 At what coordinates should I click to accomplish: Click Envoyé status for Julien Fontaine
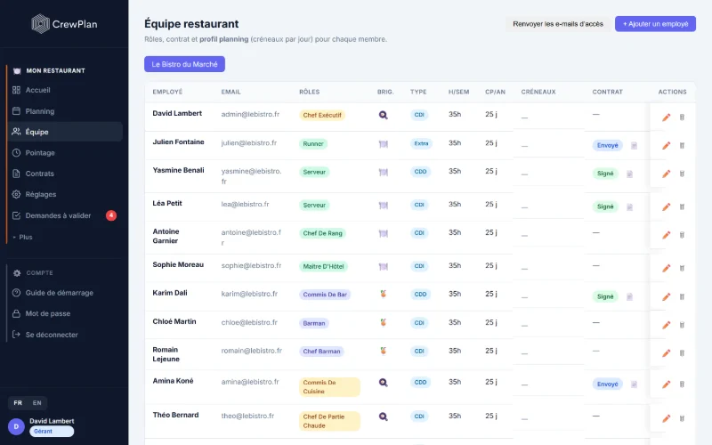click(607, 145)
